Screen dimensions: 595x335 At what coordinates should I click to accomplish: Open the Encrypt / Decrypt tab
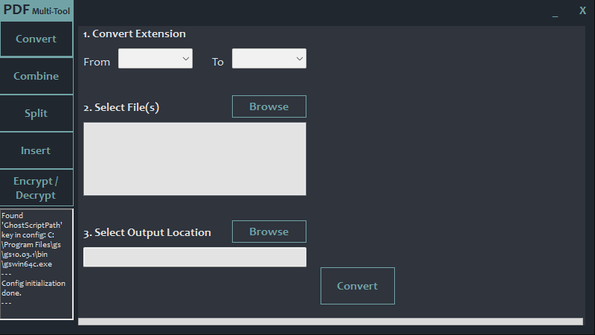tap(36, 188)
